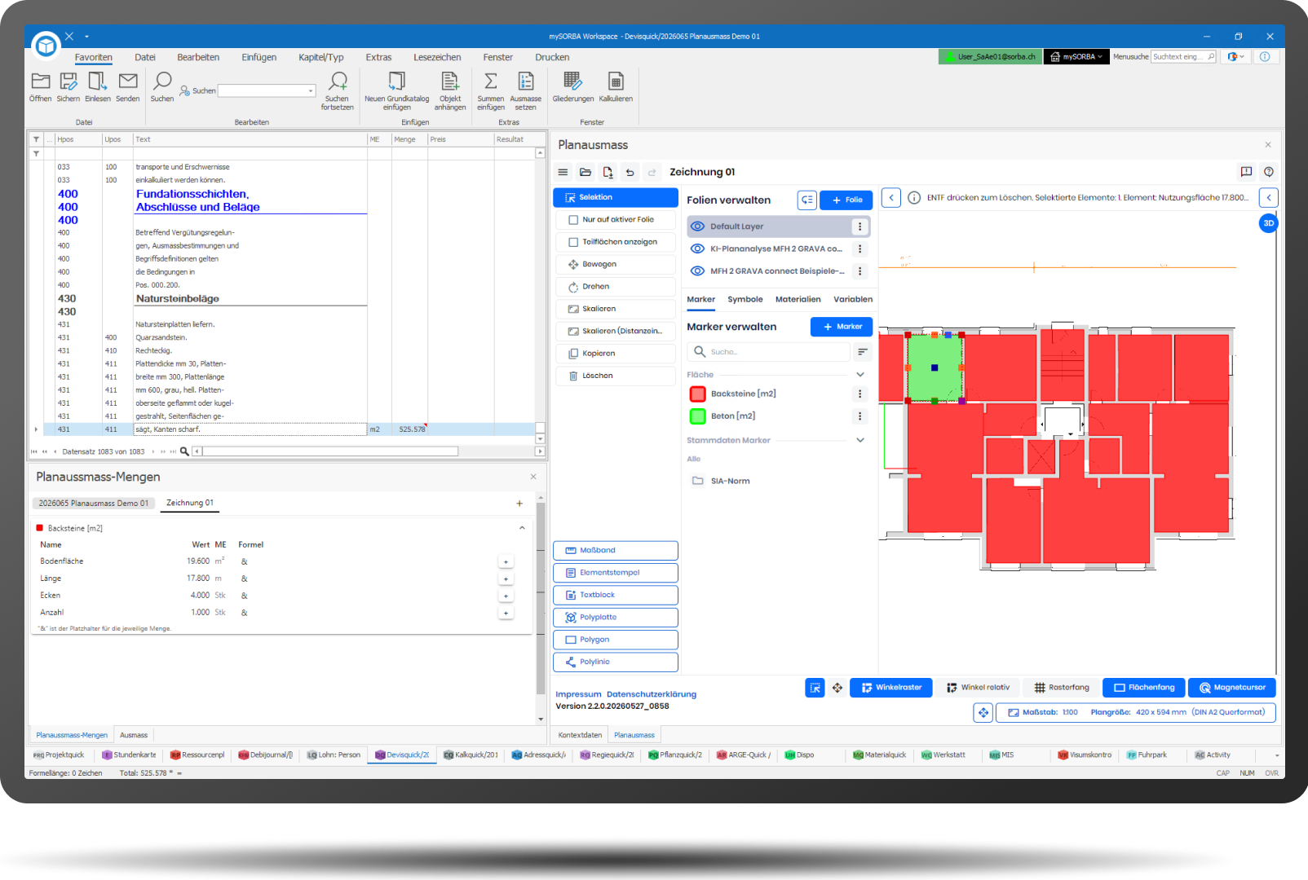This screenshot has height=880, width=1308.
Task: Click the '+ Marker' button
Action: tap(842, 327)
